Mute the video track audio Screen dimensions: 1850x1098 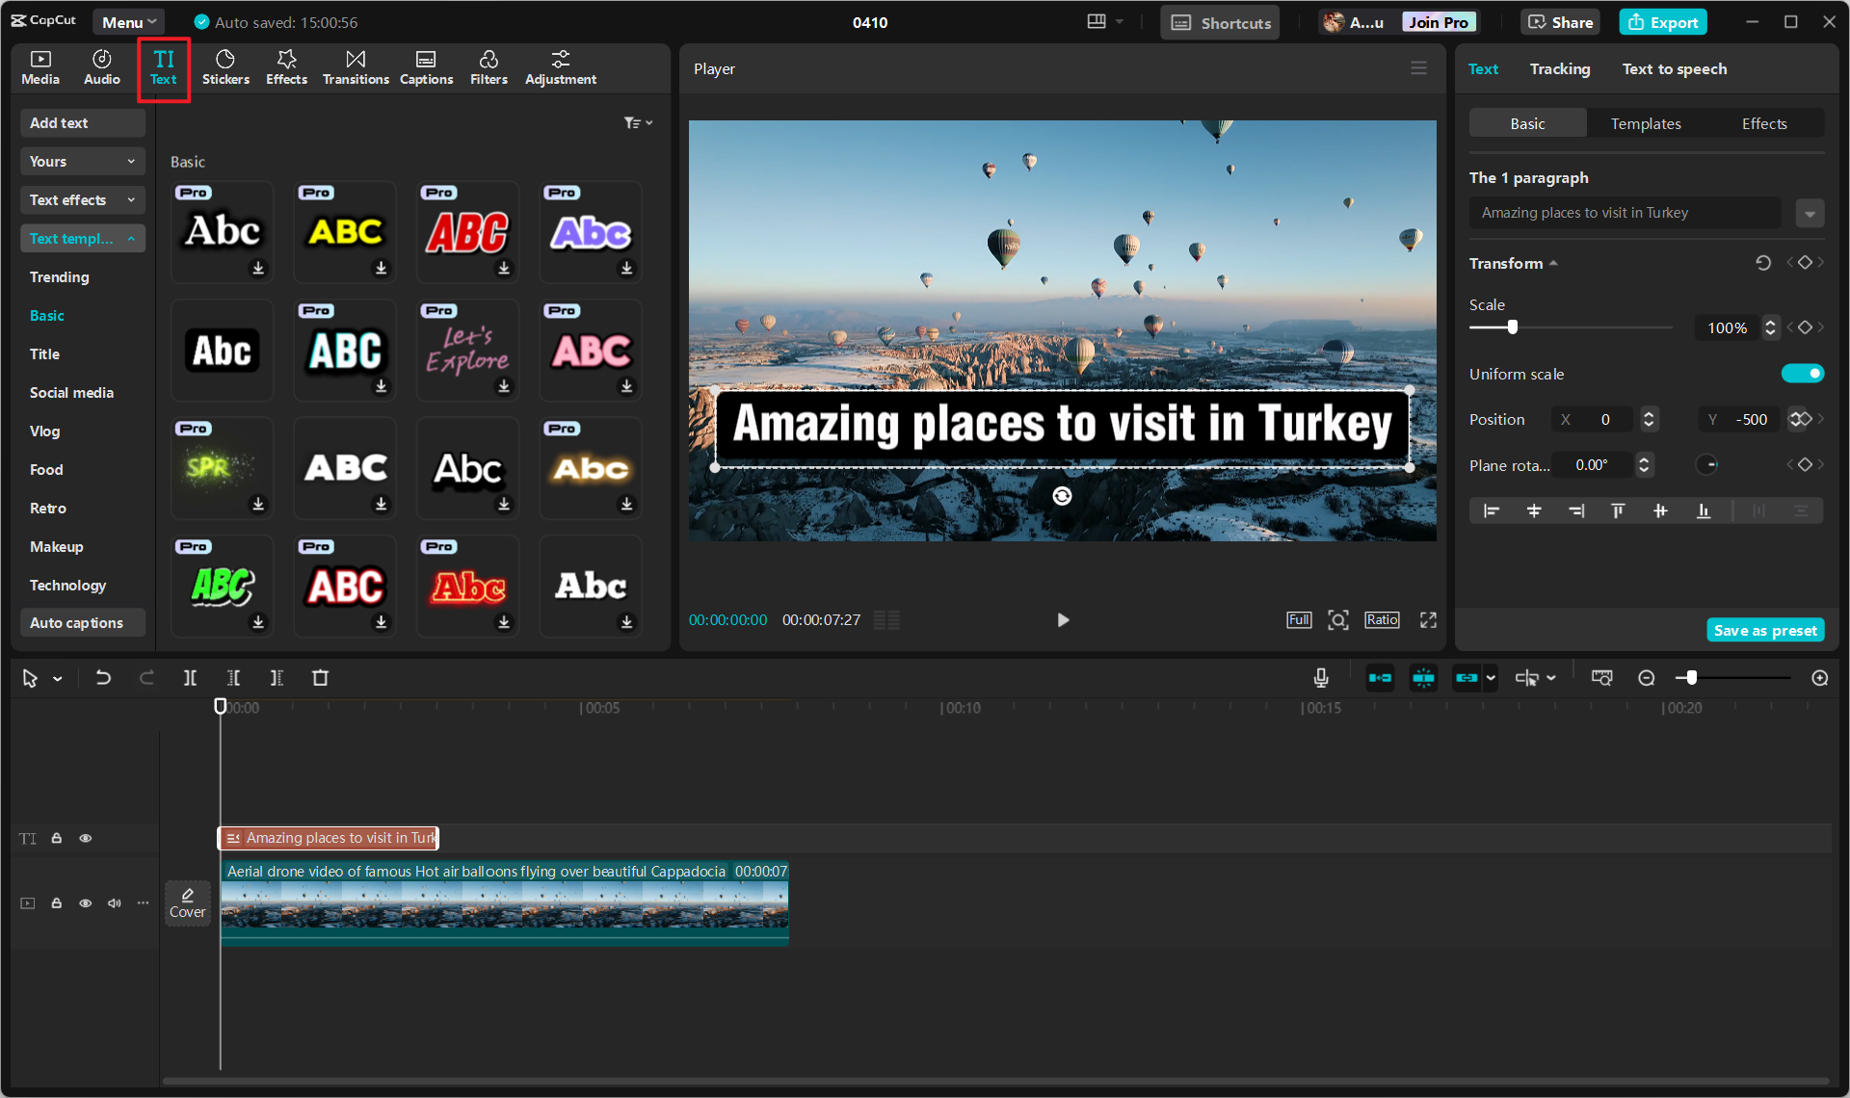pos(115,903)
